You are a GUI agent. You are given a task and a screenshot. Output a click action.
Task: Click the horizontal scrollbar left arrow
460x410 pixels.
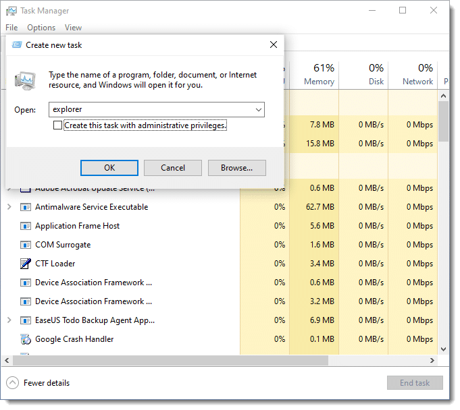click(x=7, y=361)
